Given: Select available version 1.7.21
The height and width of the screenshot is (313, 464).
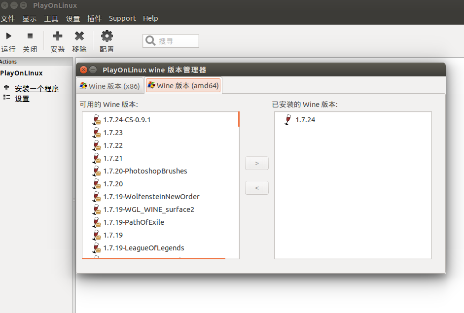Looking at the screenshot, I should [113, 158].
